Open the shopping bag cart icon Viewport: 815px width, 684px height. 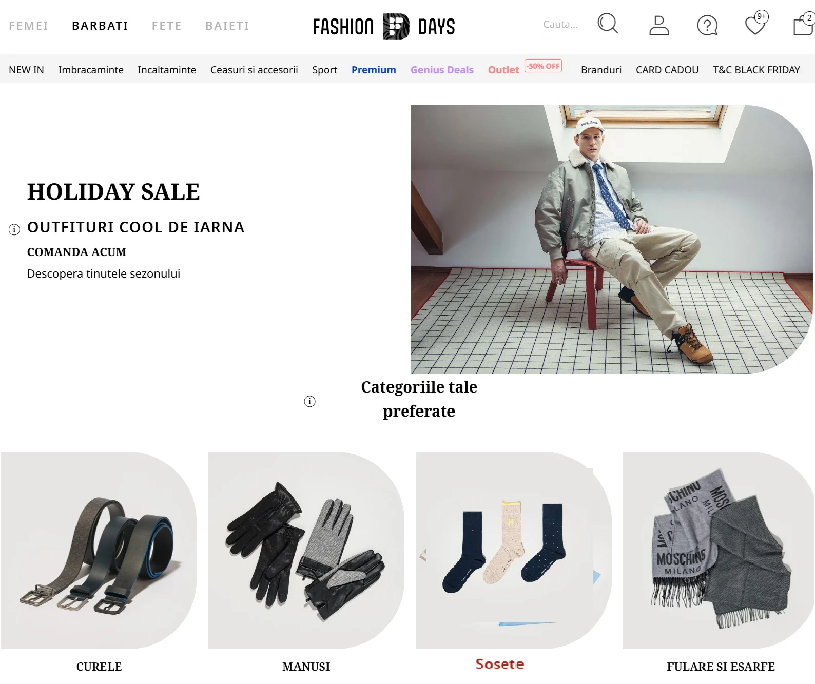(803, 25)
